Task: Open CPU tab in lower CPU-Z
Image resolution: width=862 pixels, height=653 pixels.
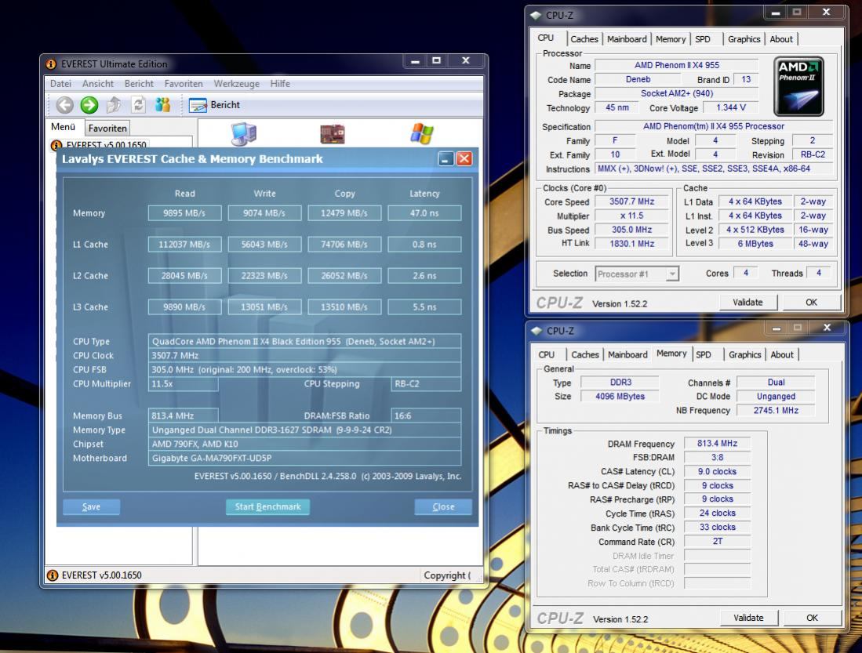Action: point(547,354)
